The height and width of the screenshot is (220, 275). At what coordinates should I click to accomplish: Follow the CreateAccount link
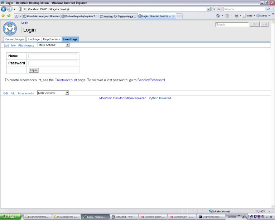pyautogui.click(x=66, y=80)
